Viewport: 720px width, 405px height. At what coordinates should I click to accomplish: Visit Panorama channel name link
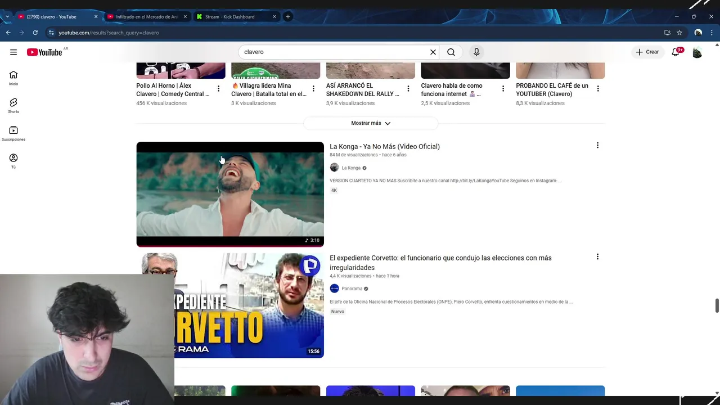[x=352, y=289]
